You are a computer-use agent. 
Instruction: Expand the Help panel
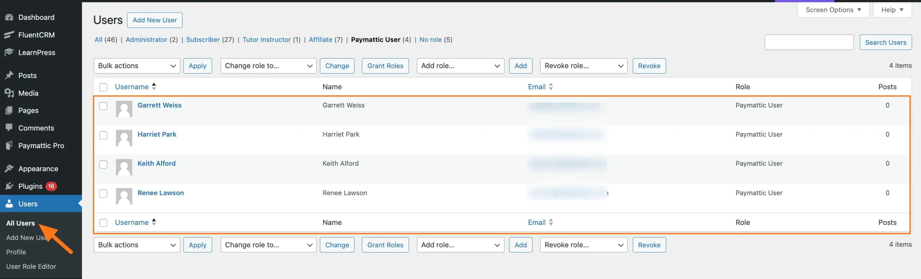(892, 10)
